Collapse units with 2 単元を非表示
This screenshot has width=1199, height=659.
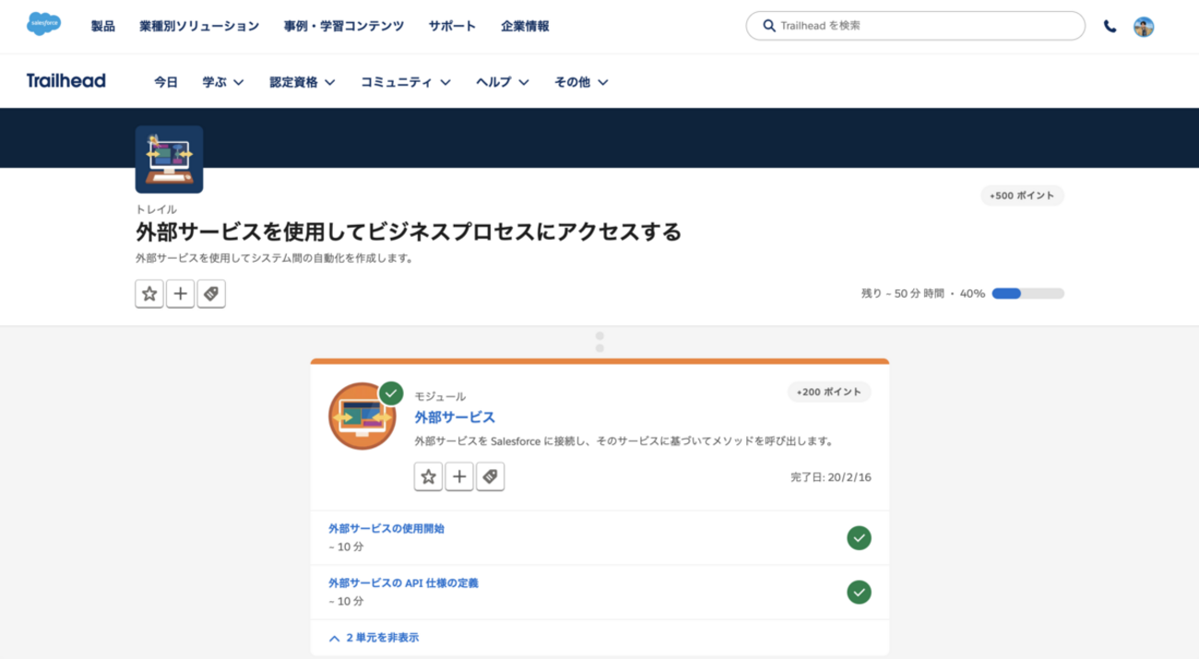374,638
